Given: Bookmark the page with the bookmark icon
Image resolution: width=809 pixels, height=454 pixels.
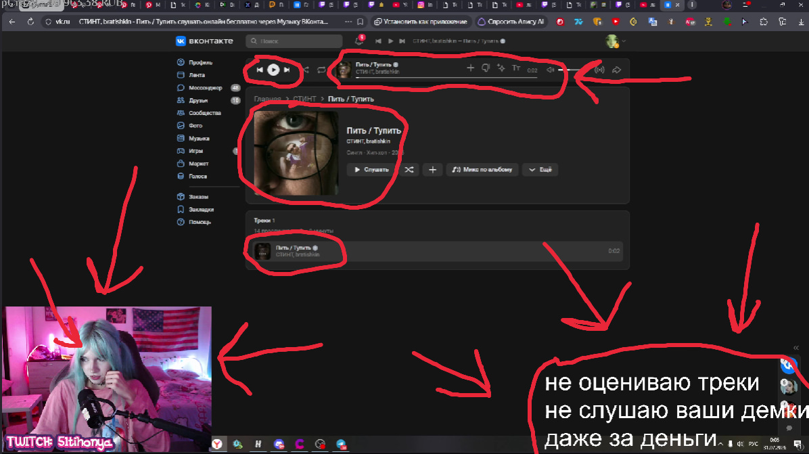Looking at the screenshot, I should pyautogui.click(x=360, y=22).
